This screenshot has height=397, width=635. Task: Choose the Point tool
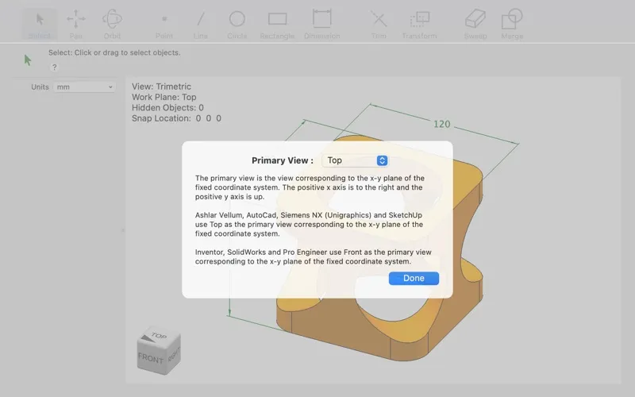(x=164, y=25)
